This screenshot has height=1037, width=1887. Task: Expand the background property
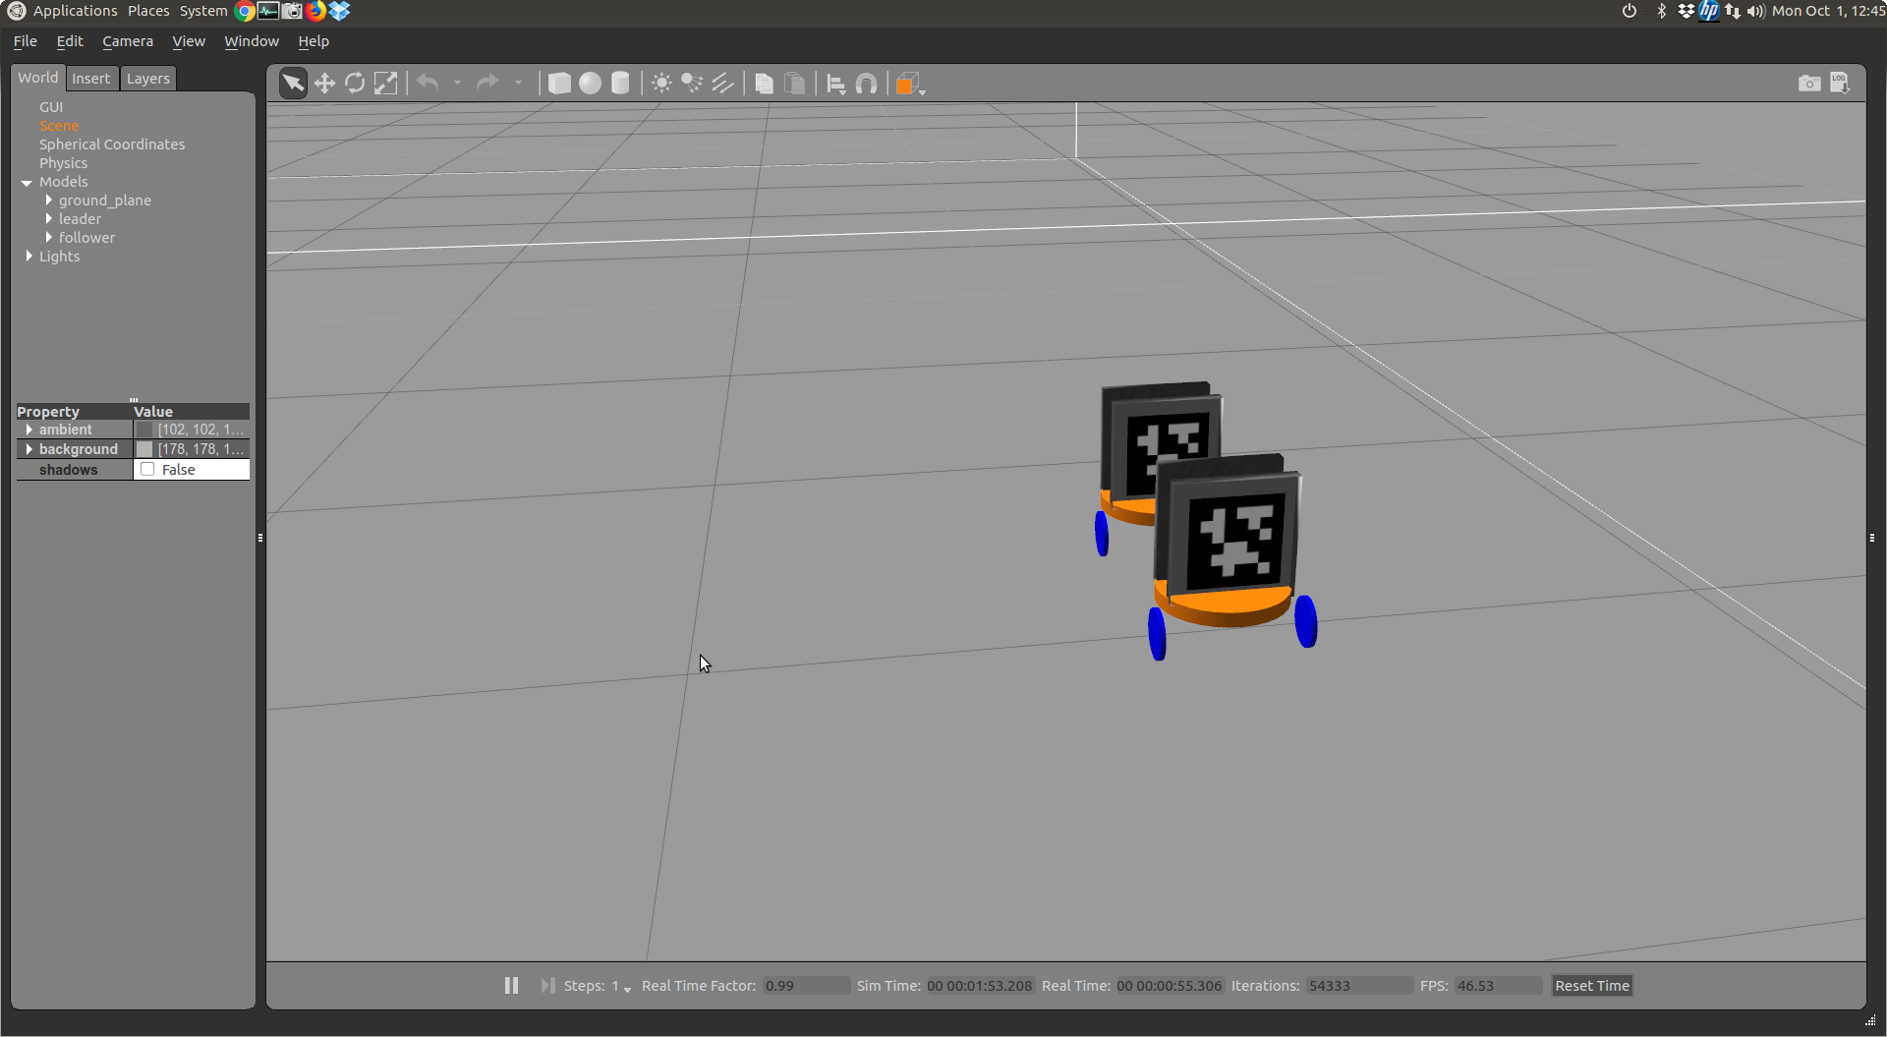29,449
